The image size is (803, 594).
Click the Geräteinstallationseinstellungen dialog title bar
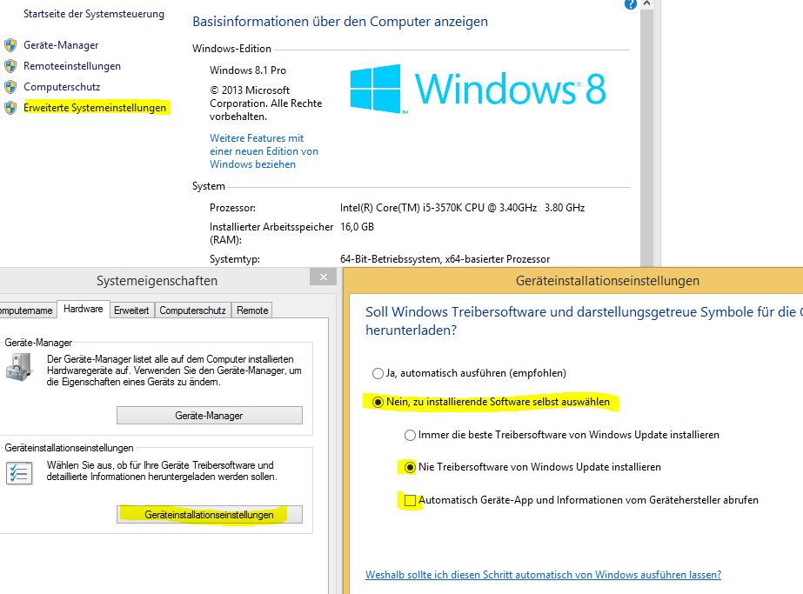(x=573, y=280)
